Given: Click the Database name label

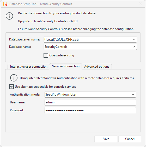Looking at the screenshot, I should [x=20, y=47].
